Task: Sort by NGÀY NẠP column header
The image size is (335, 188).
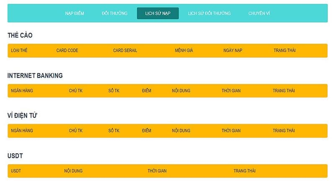Action: point(233,51)
